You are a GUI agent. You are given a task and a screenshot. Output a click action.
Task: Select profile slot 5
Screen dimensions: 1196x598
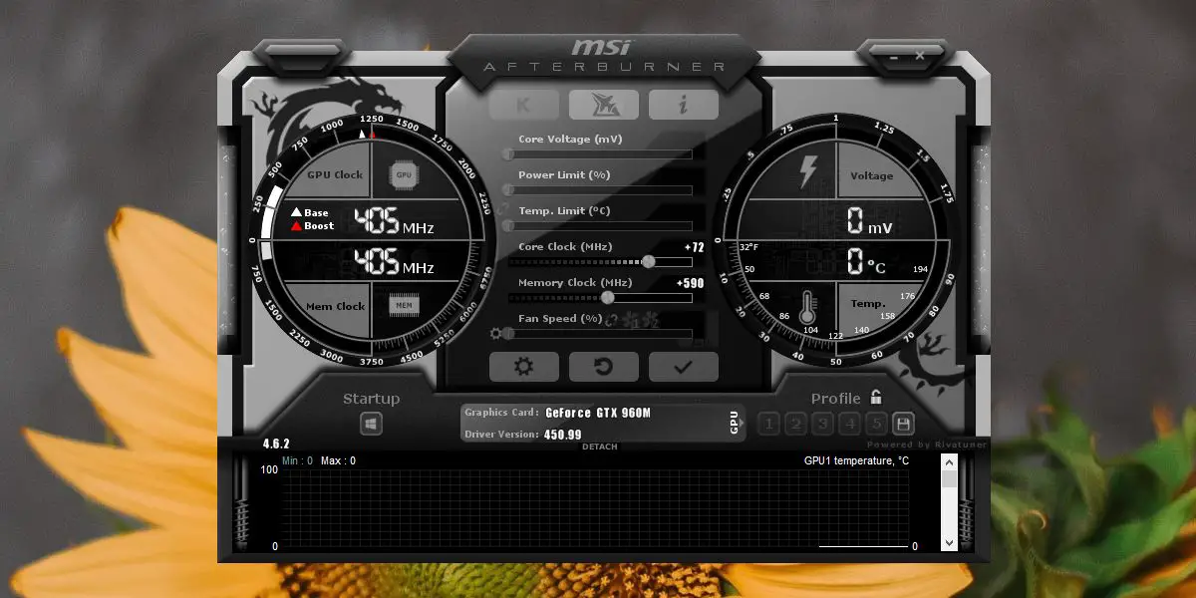(x=876, y=425)
